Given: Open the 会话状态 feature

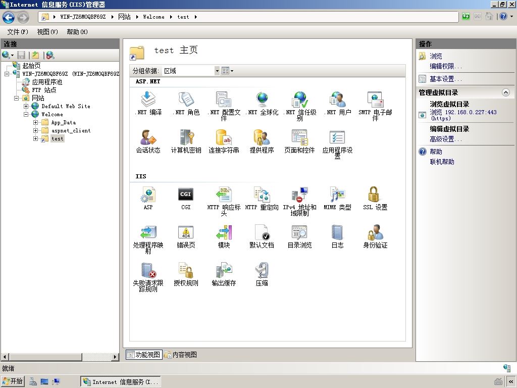Looking at the screenshot, I should pyautogui.click(x=148, y=141).
